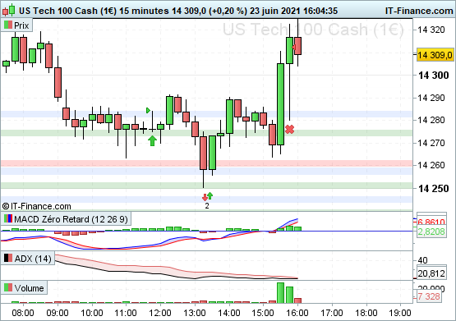Click the green up arrow buy marker

click(x=152, y=140)
